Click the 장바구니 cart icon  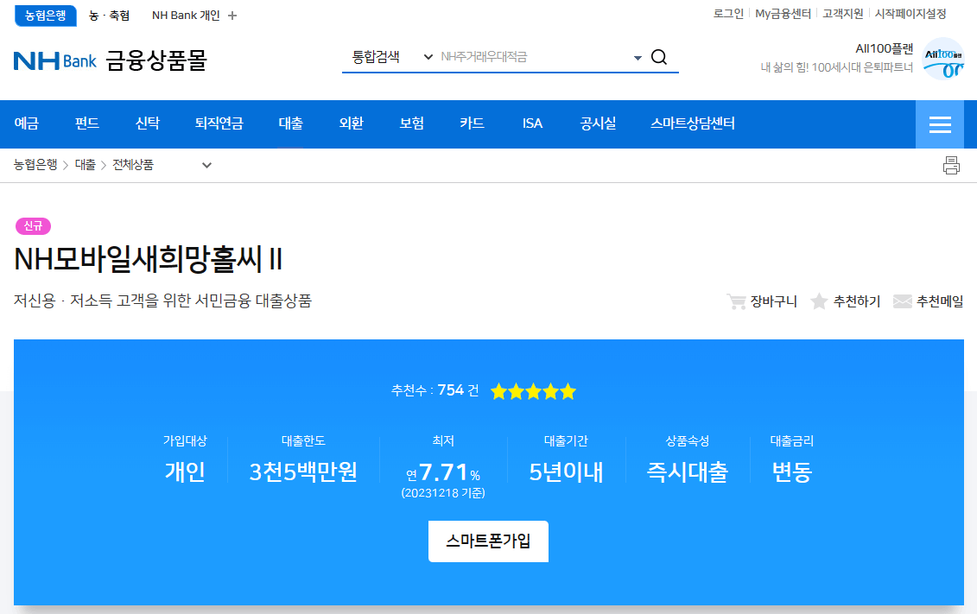point(736,301)
